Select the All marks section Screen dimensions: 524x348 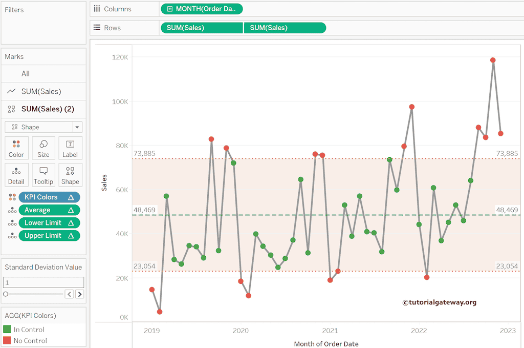click(26, 74)
